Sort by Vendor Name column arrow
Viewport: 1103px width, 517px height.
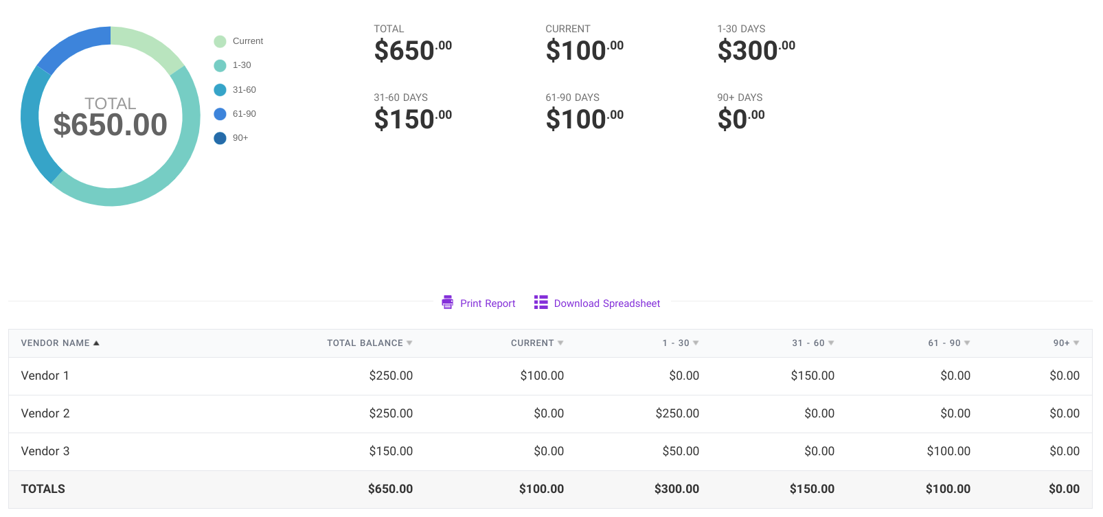coord(97,343)
